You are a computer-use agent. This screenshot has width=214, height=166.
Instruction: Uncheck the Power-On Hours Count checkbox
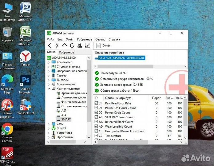96,108
